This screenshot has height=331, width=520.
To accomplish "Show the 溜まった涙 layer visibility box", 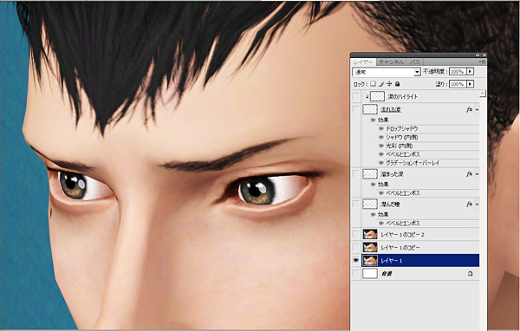I will point(356,174).
